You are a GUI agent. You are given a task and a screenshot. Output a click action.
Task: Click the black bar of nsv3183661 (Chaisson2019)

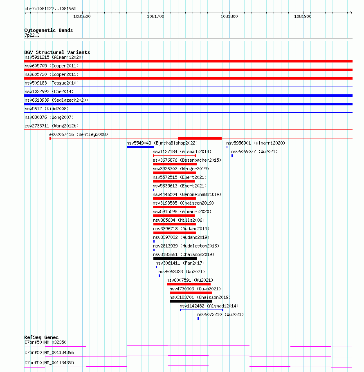pyautogui.click(x=175, y=258)
